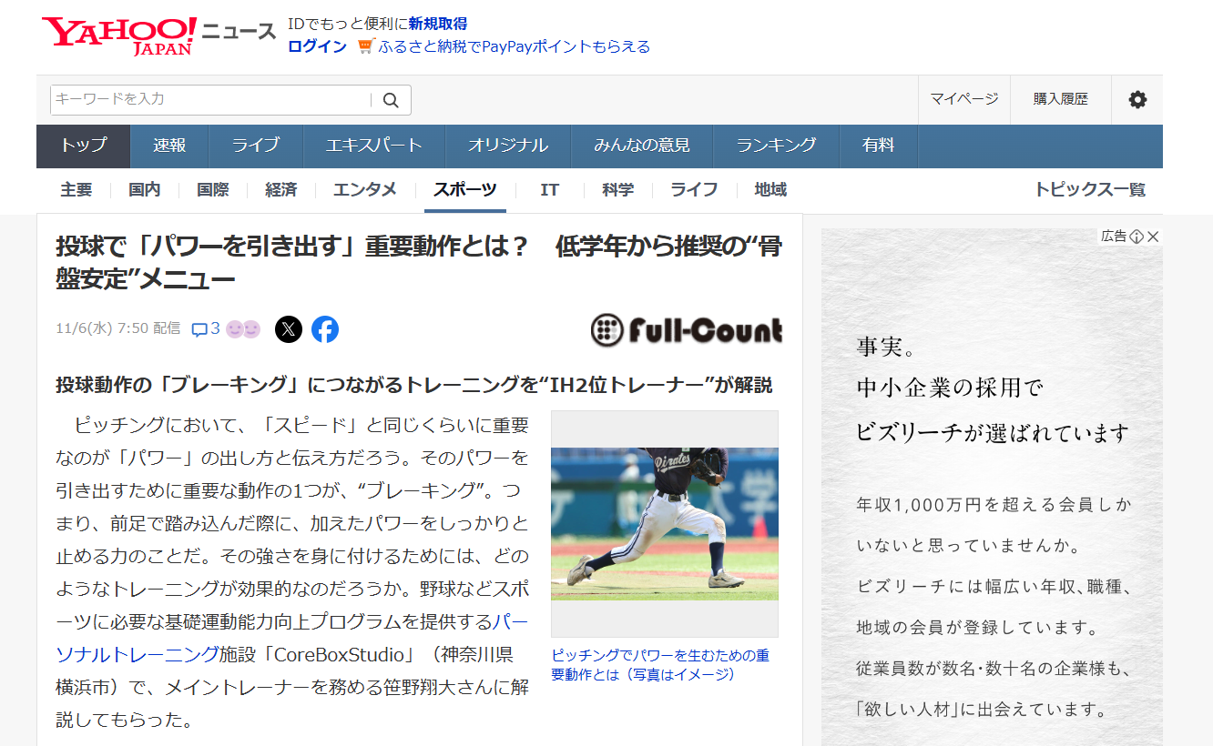Image resolution: width=1213 pixels, height=746 pixels.
Task: Select the エンタメ category
Action: [365, 190]
